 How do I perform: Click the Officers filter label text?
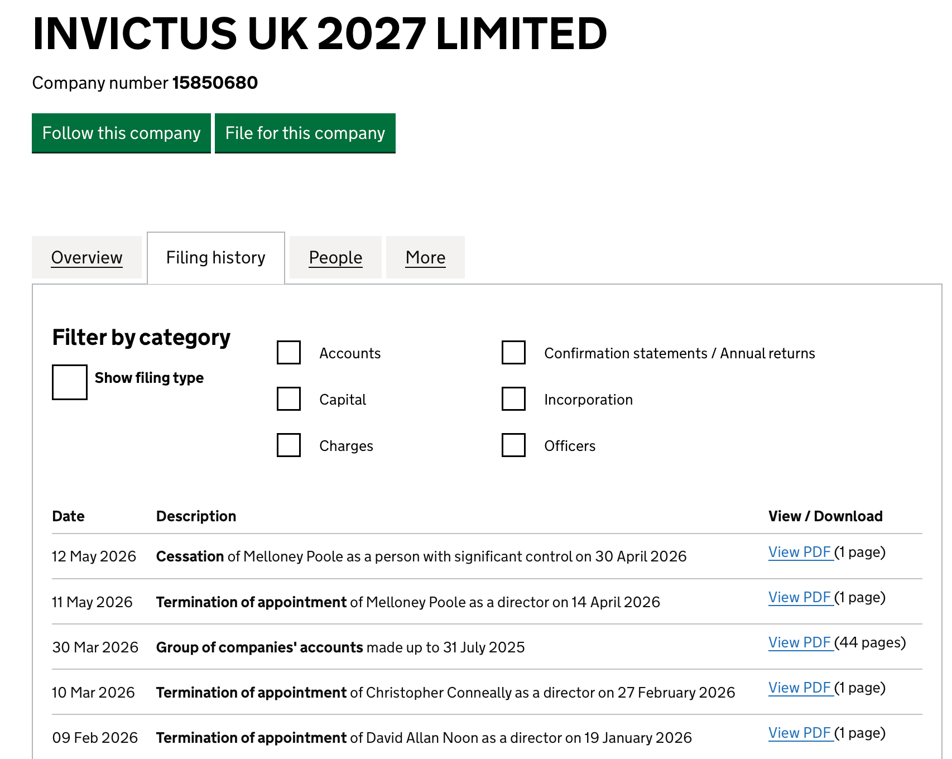pyautogui.click(x=570, y=446)
